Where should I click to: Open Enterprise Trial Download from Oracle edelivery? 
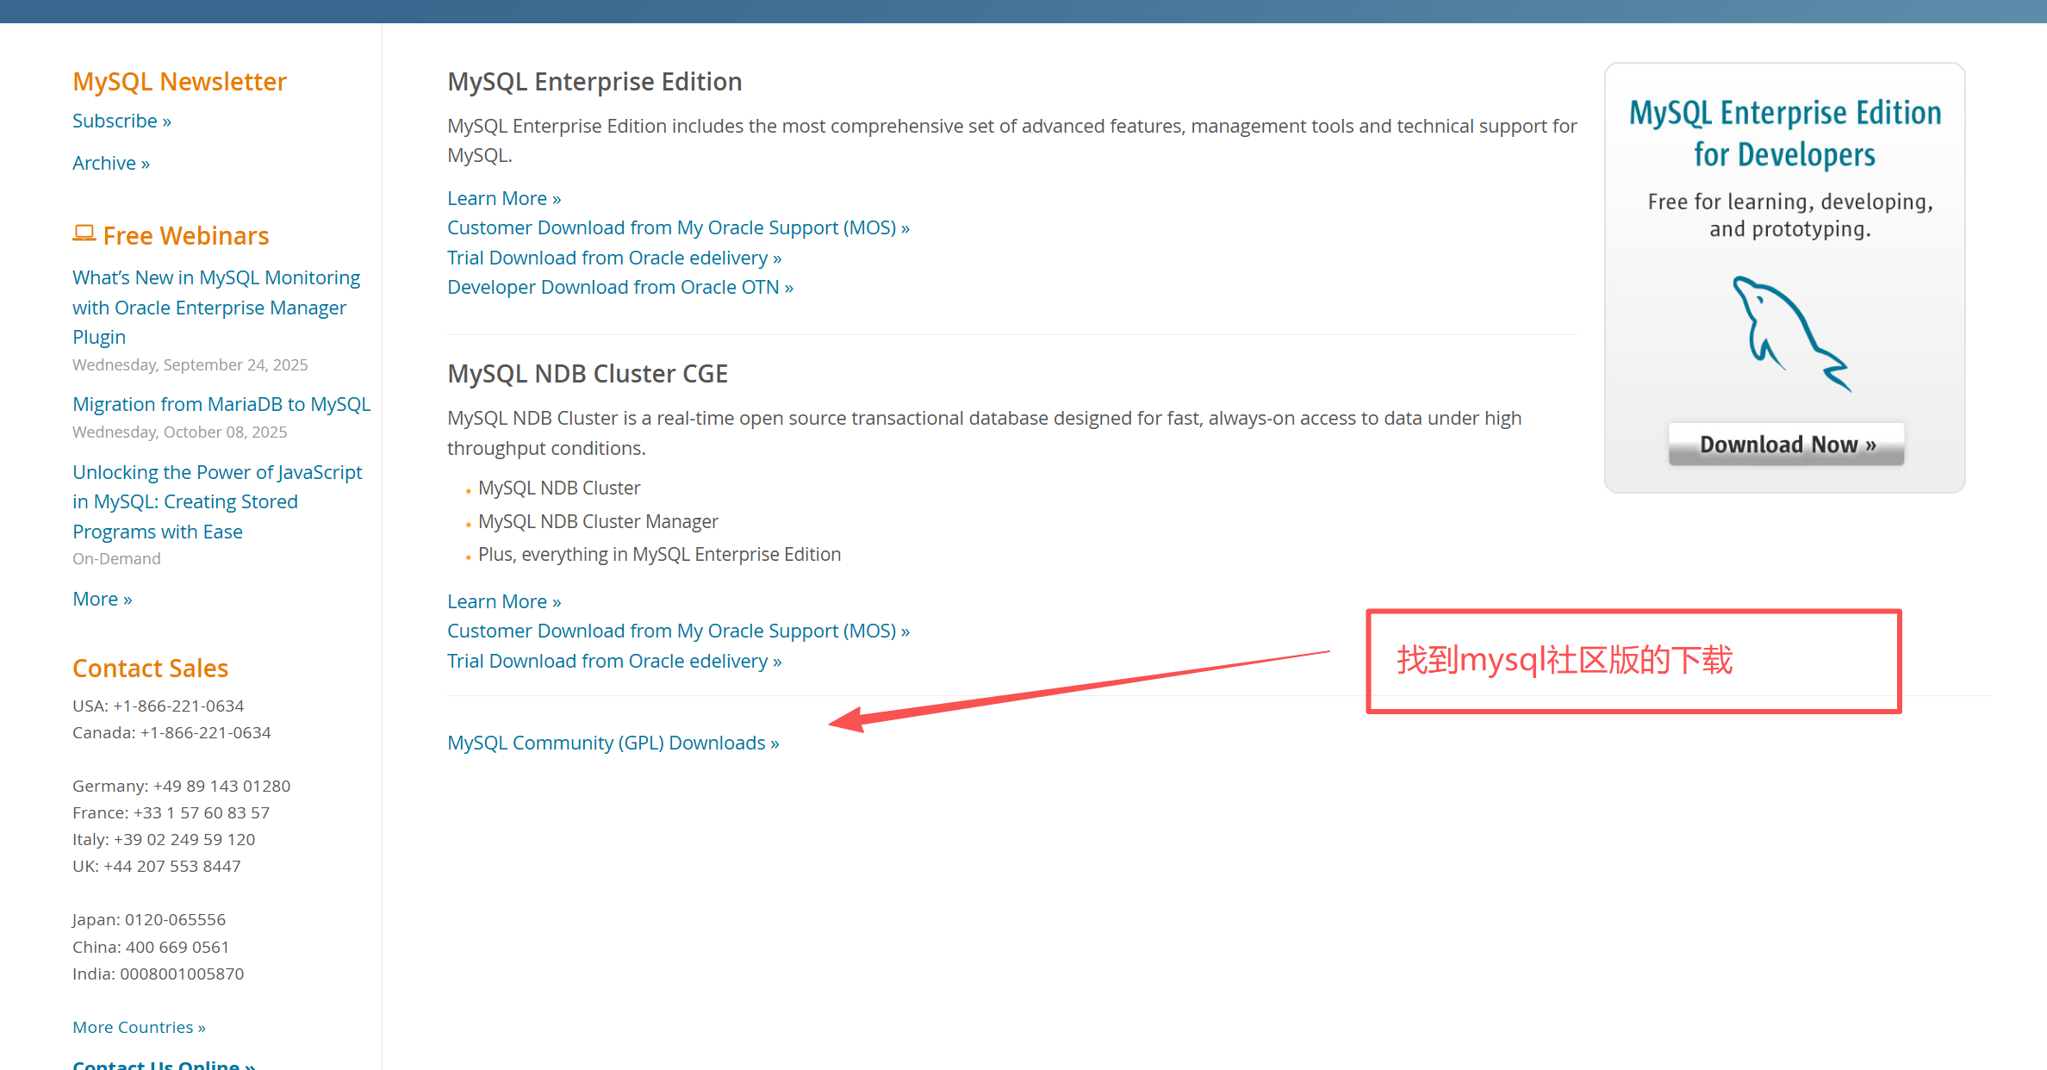[x=613, y=258]
